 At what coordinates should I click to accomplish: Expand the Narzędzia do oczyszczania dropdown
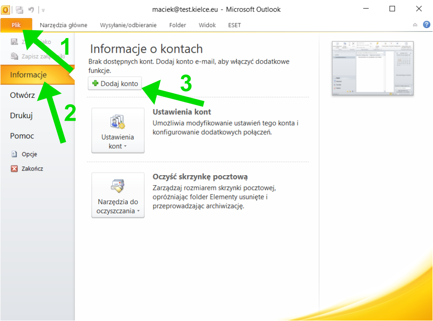[x=118, y=196]
